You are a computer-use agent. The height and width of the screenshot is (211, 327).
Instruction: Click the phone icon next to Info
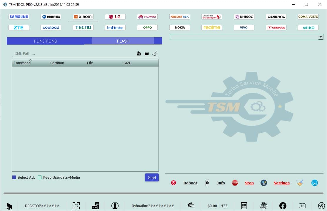[207, 183]
